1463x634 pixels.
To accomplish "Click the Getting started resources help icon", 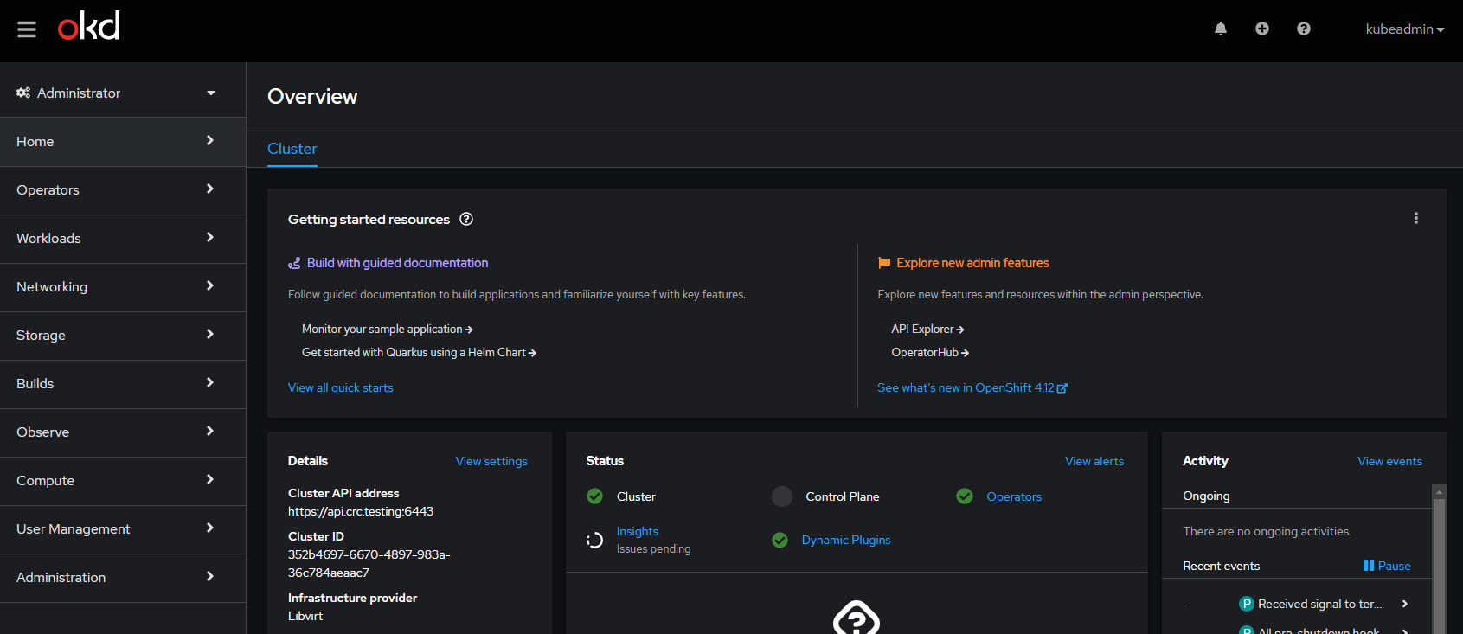I will pos(466,219).
